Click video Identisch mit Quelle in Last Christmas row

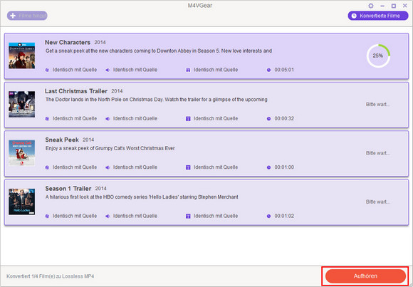75,119
